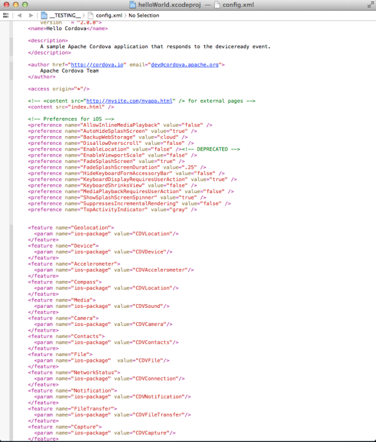376x442 pixels.
Task: Click the description sentence about deviceready event
Action: pyautogui.click(x=155, y=46)
